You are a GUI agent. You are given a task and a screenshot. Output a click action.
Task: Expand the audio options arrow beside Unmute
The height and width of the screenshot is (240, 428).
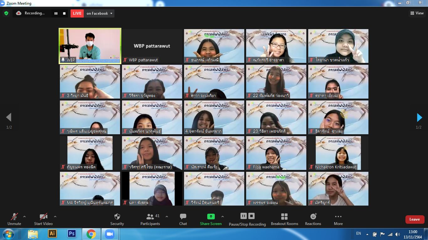(x=24, y=217)
